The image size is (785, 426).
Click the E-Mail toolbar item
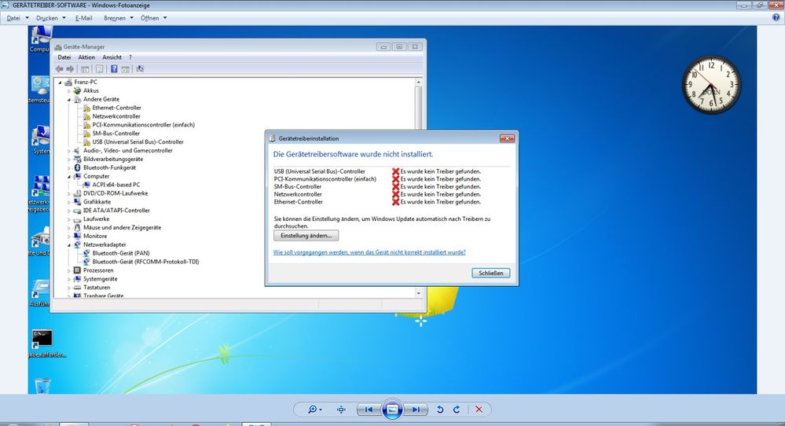(83, 18)
